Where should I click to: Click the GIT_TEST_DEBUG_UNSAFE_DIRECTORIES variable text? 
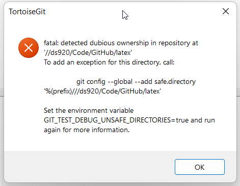point(107,120)
